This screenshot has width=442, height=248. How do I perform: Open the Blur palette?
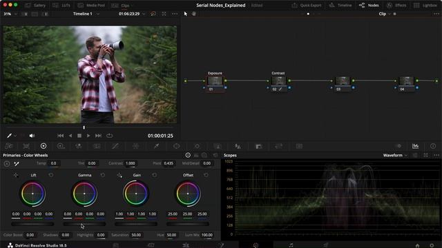click(x=238, y=146)
